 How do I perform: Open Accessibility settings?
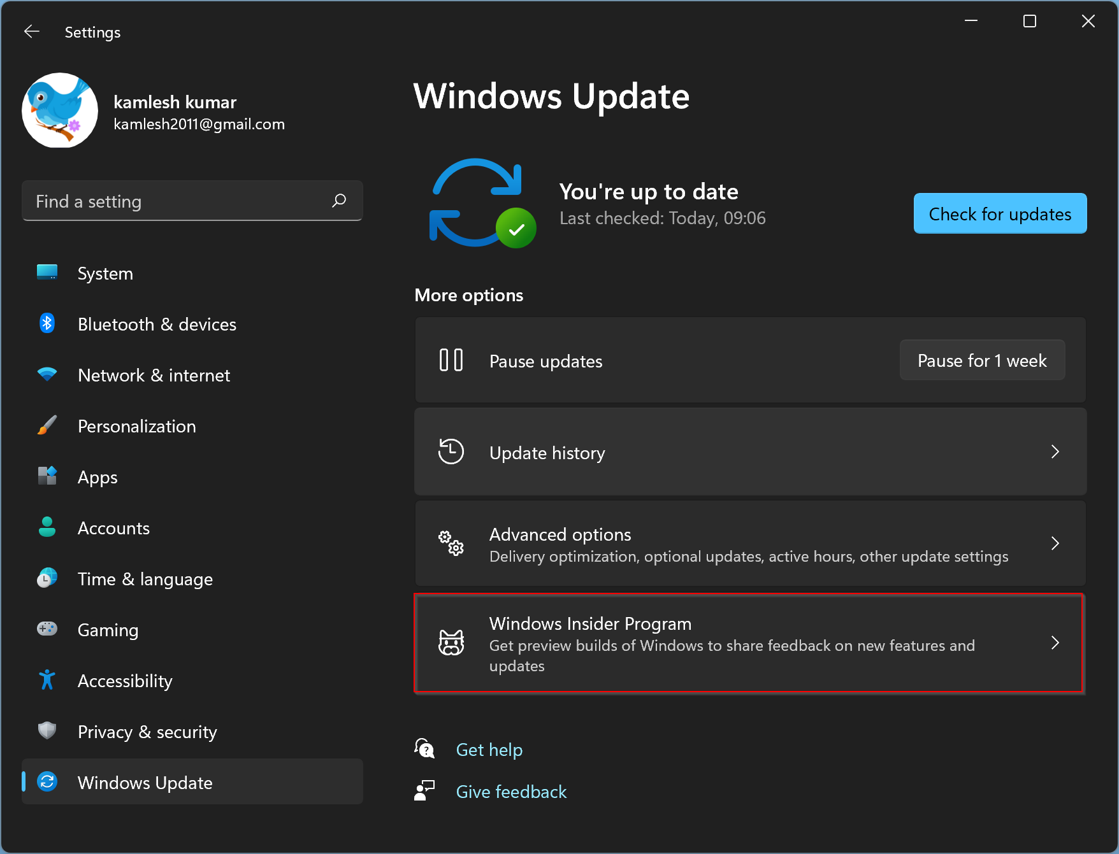192,681
